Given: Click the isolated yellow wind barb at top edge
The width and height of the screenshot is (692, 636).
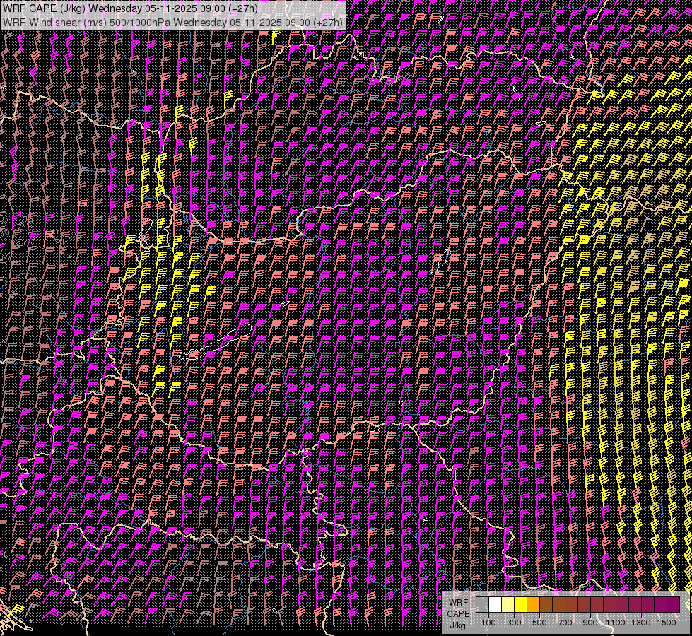Looking at the screenshot, I should click(x=275, y=33).
